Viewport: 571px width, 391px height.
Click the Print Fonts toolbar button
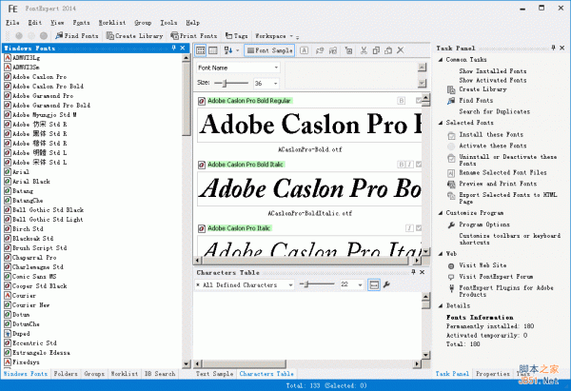[194, 36]
